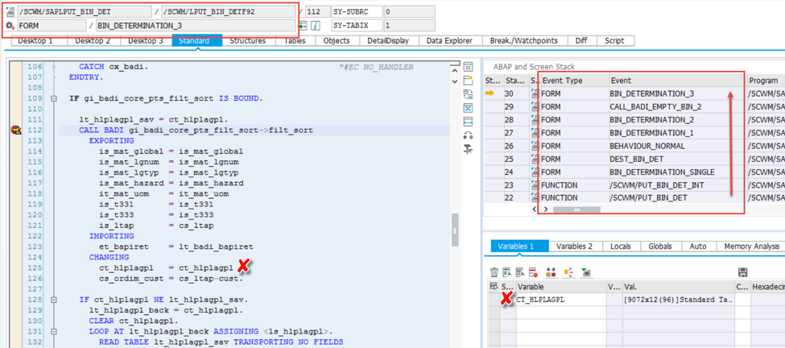The width and height of the screenshot is (785, 348).
Task: Switch to the Desktop 2 tab
Action: [x=93, y=40]
